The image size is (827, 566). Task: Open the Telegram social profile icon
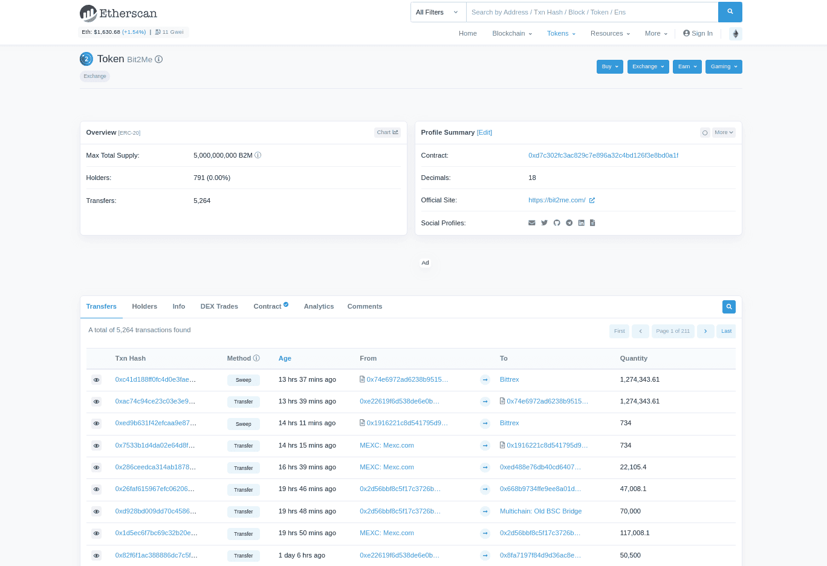coord(569,223)
